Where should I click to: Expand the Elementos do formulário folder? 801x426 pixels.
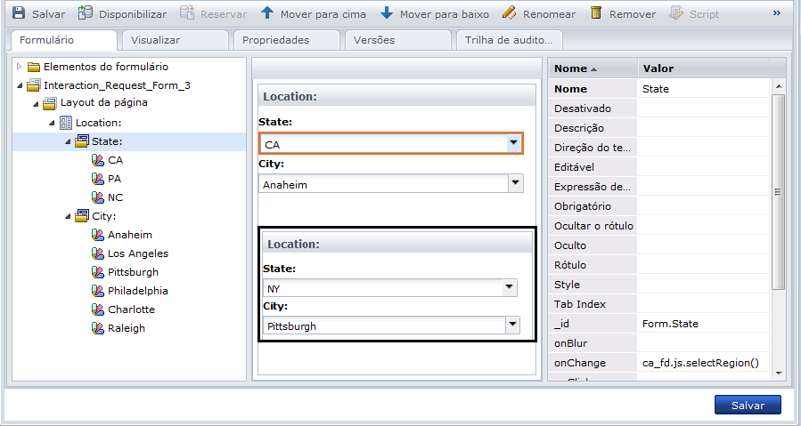(20, 67)
